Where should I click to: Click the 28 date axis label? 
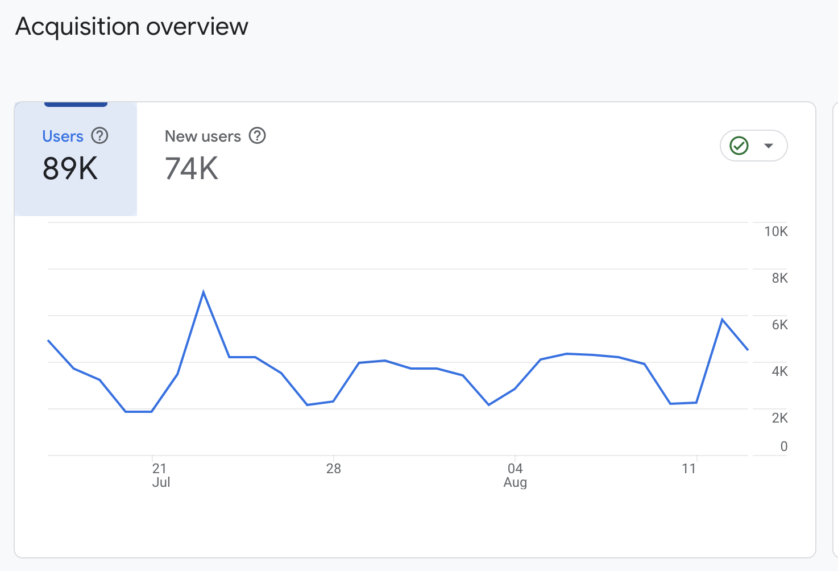point(334,469)
